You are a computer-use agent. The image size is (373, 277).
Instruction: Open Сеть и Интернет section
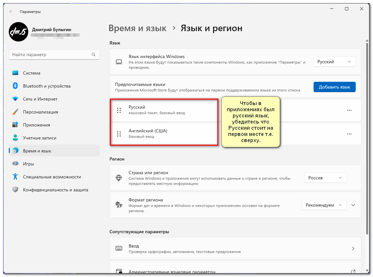click(x=40, y=99)
